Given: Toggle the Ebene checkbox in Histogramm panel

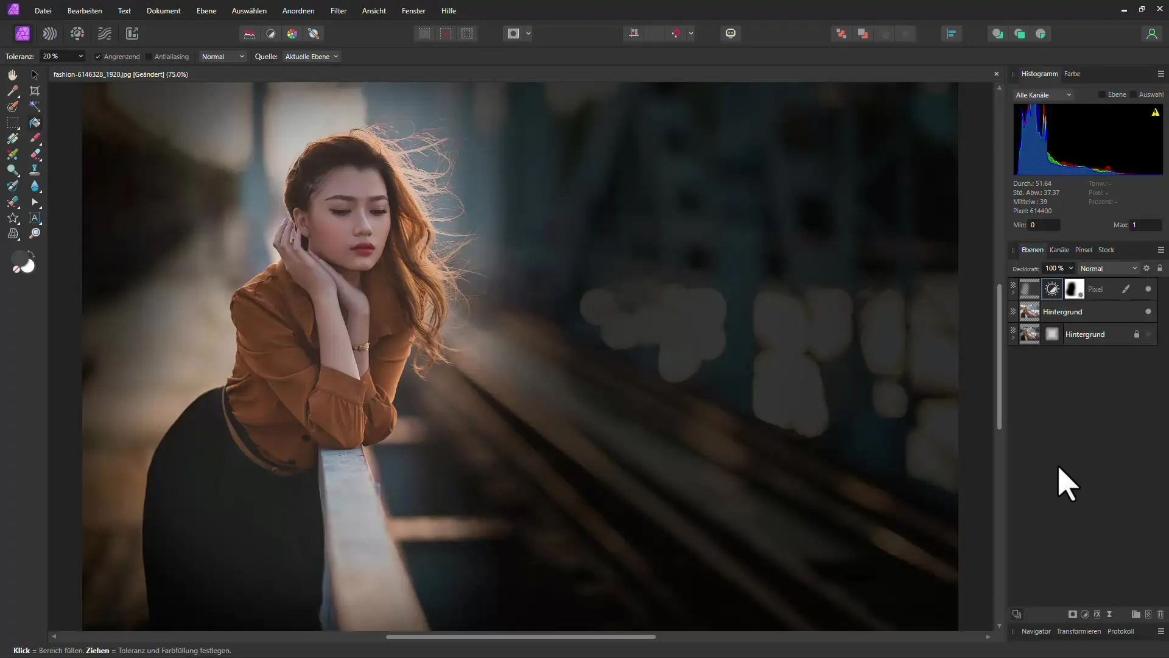Looking at the screenshot, I should (x=1101, y=94).
